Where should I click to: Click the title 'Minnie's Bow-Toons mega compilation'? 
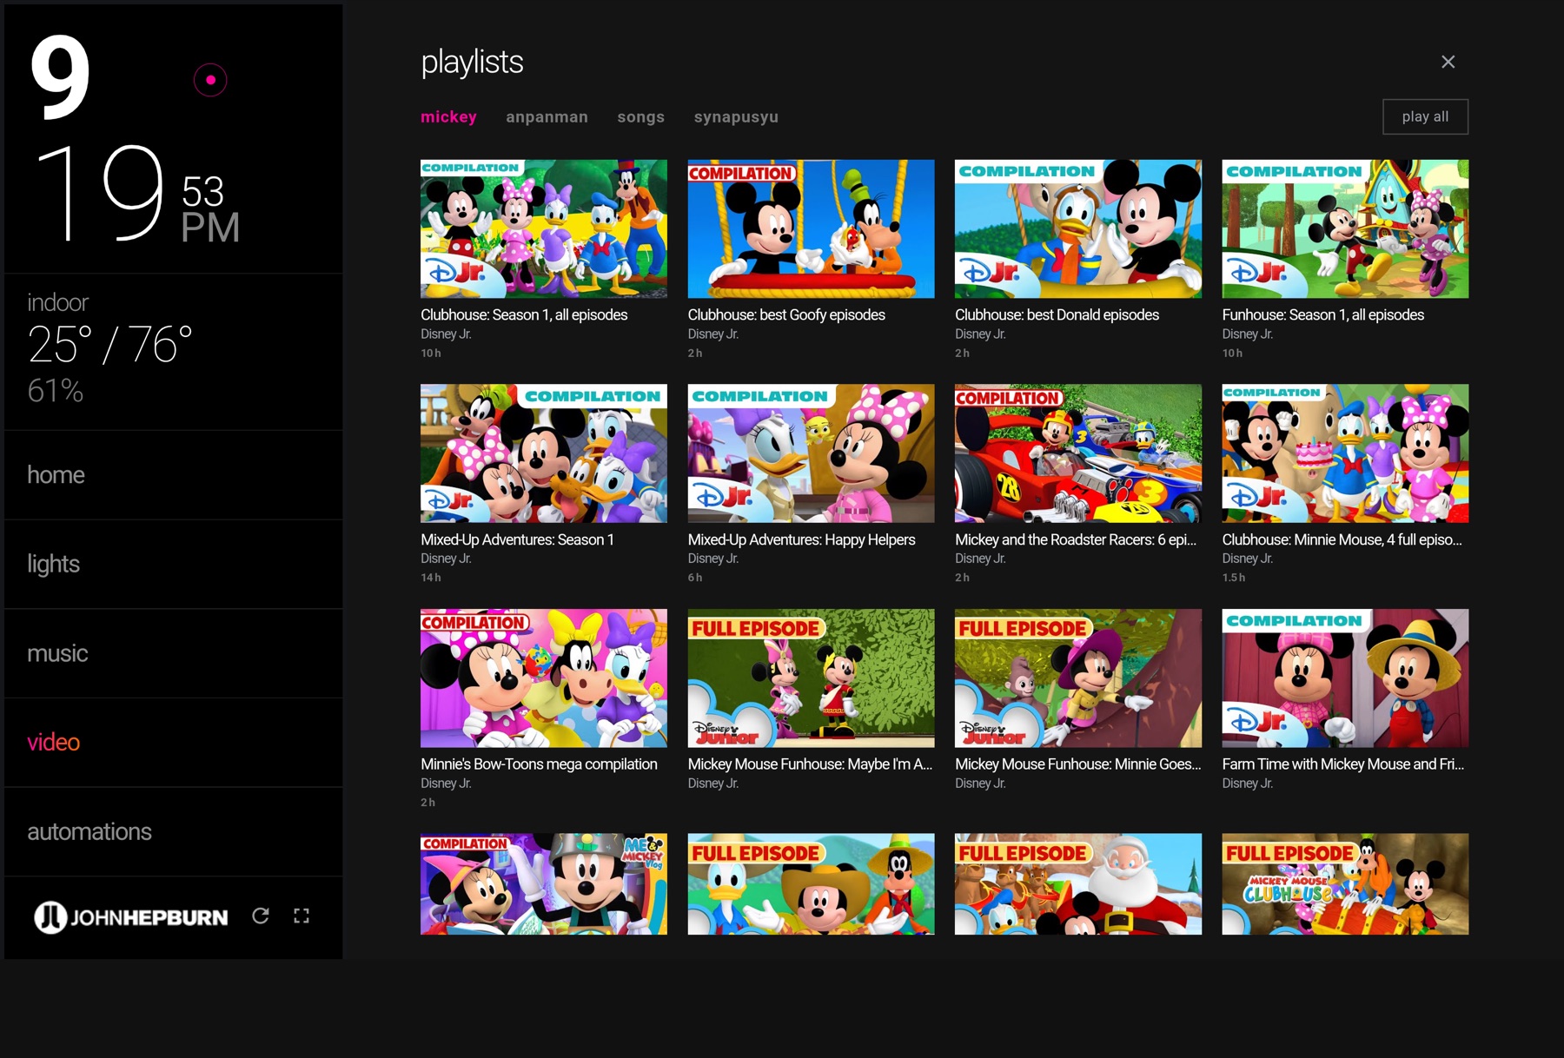[x=539, y=764]
